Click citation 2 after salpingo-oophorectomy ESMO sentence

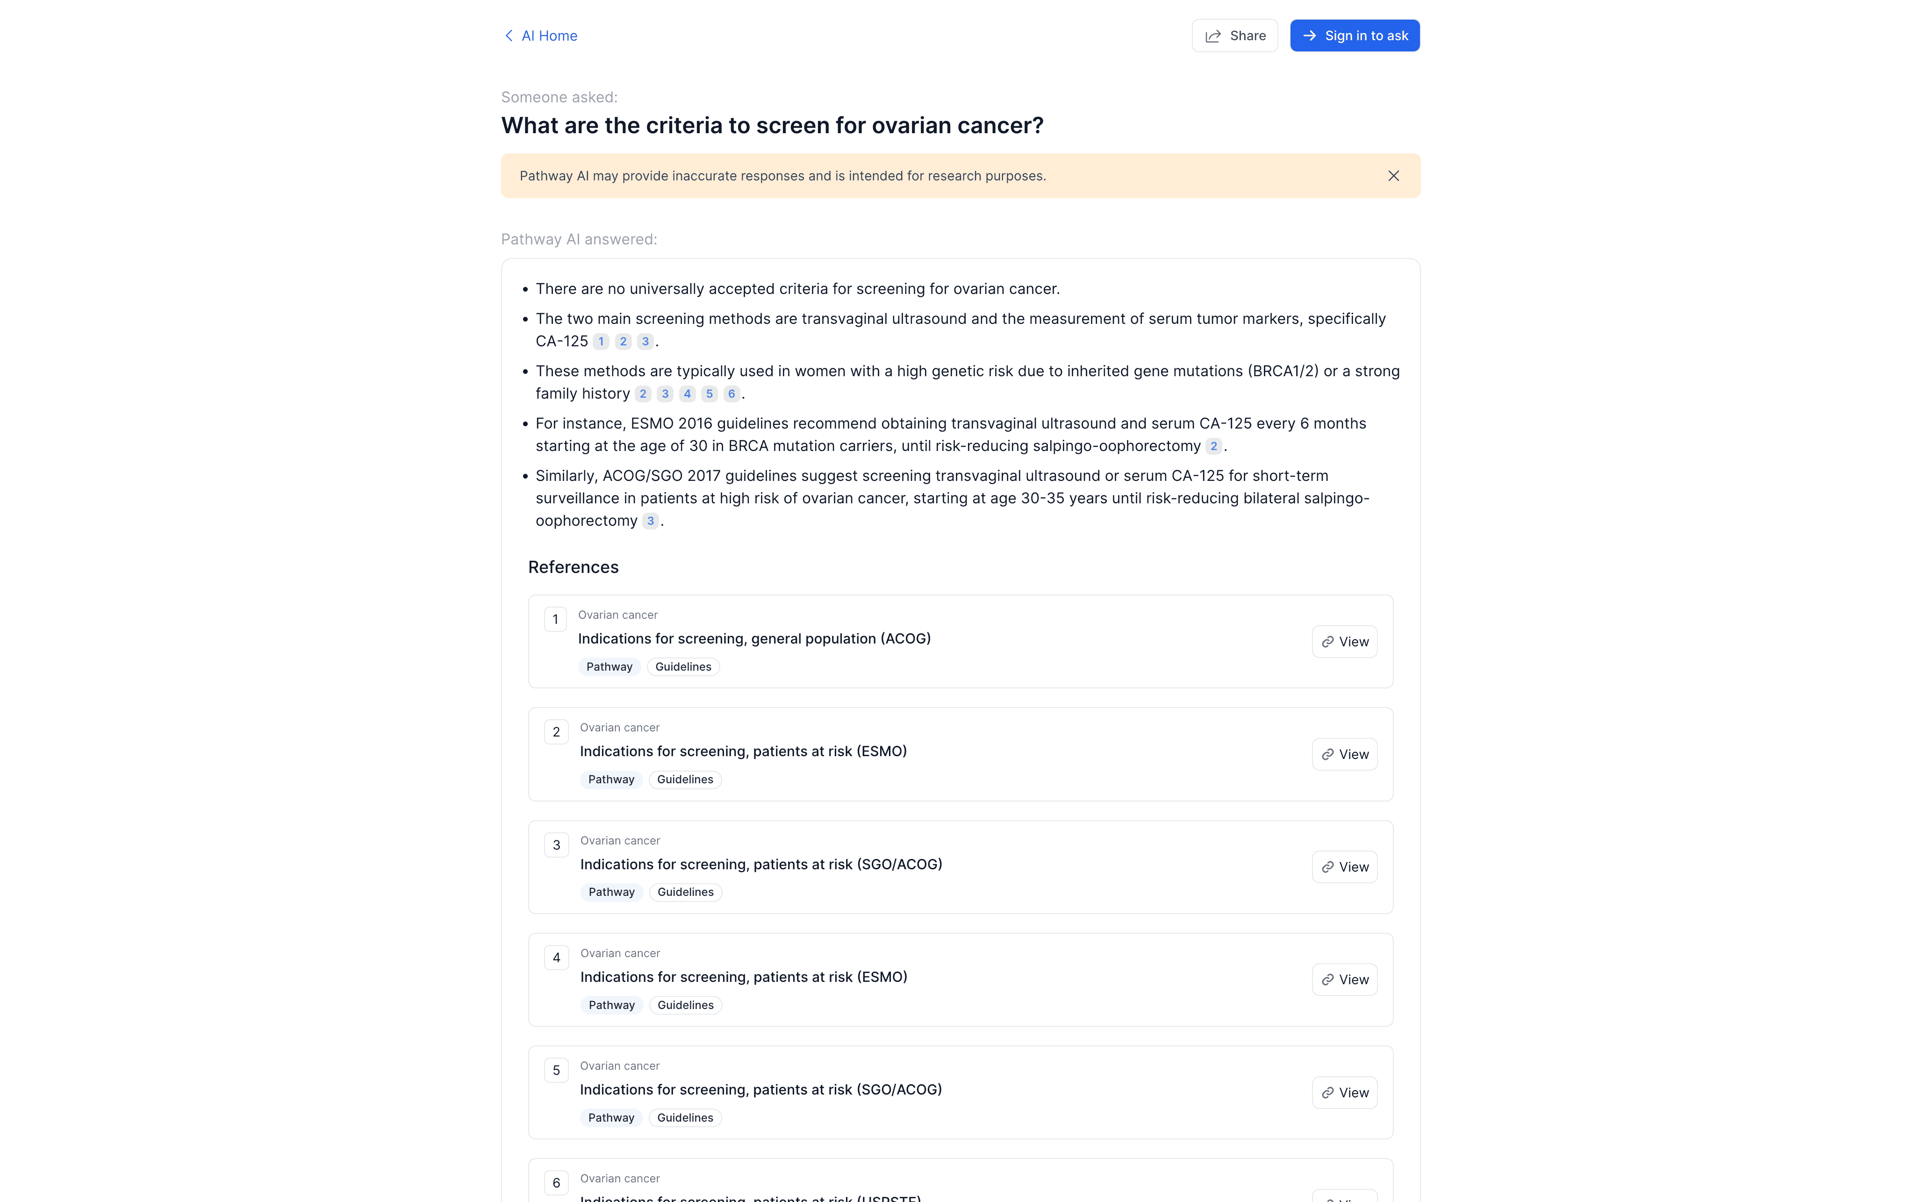pyautogui.click(x=1213, y=447)
